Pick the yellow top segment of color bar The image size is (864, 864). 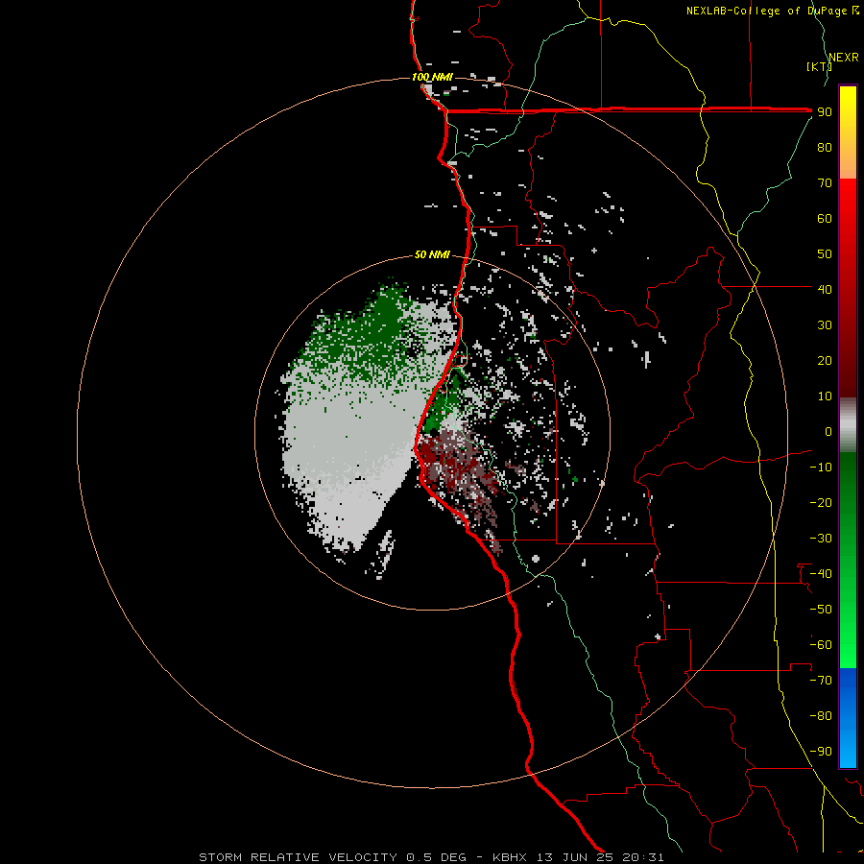(x=848, y=132)
